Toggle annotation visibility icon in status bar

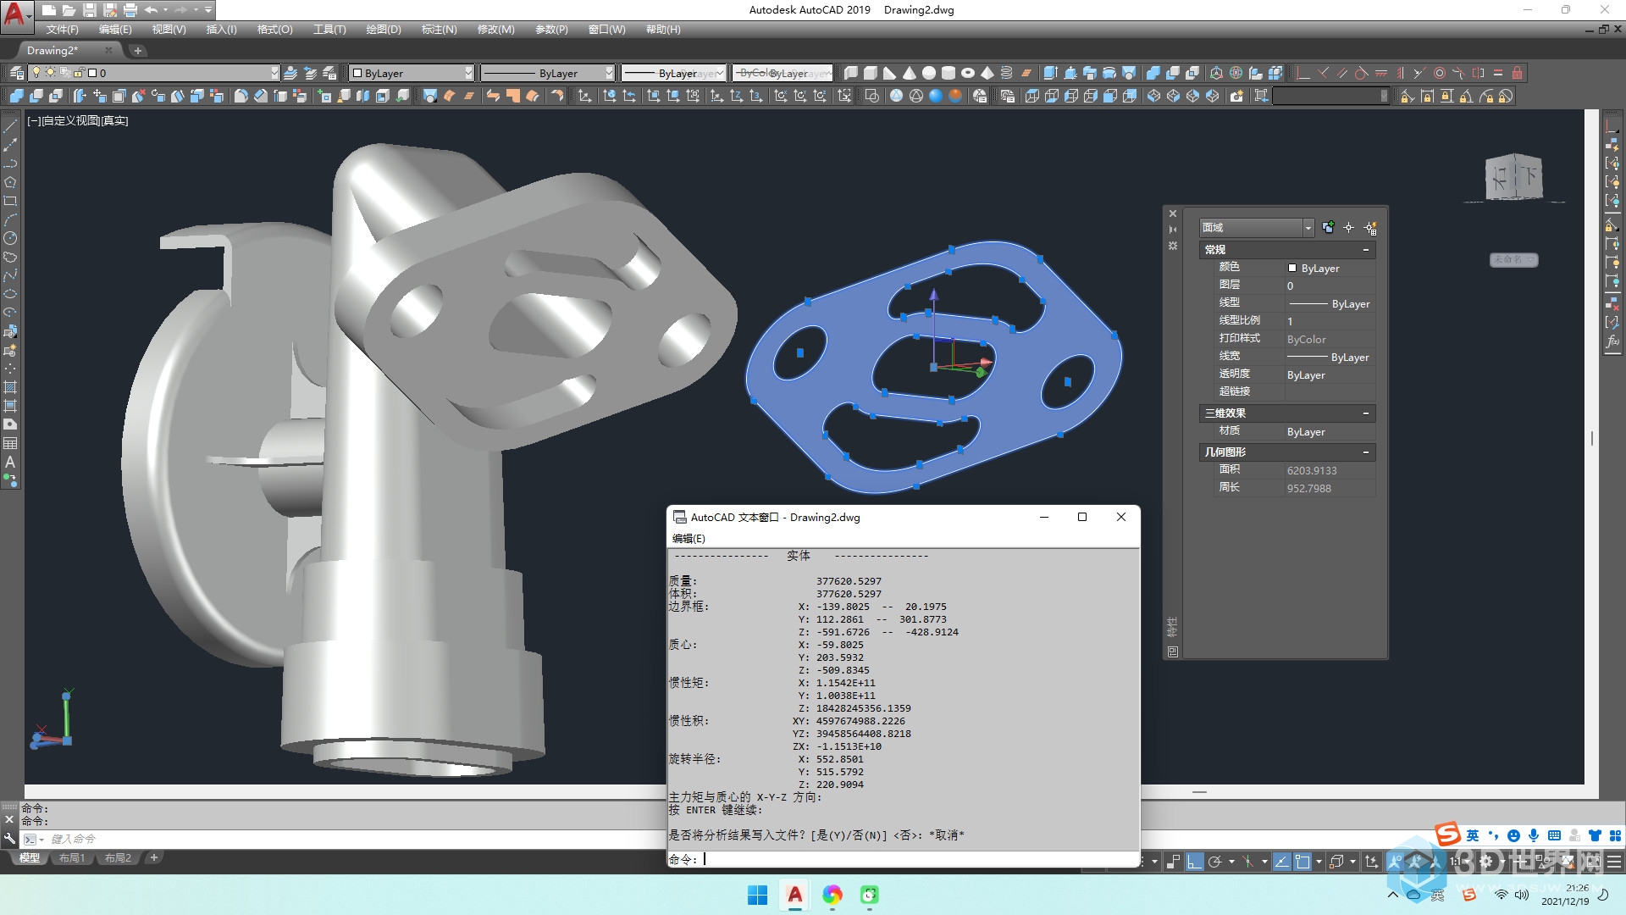pos(1394,862)
